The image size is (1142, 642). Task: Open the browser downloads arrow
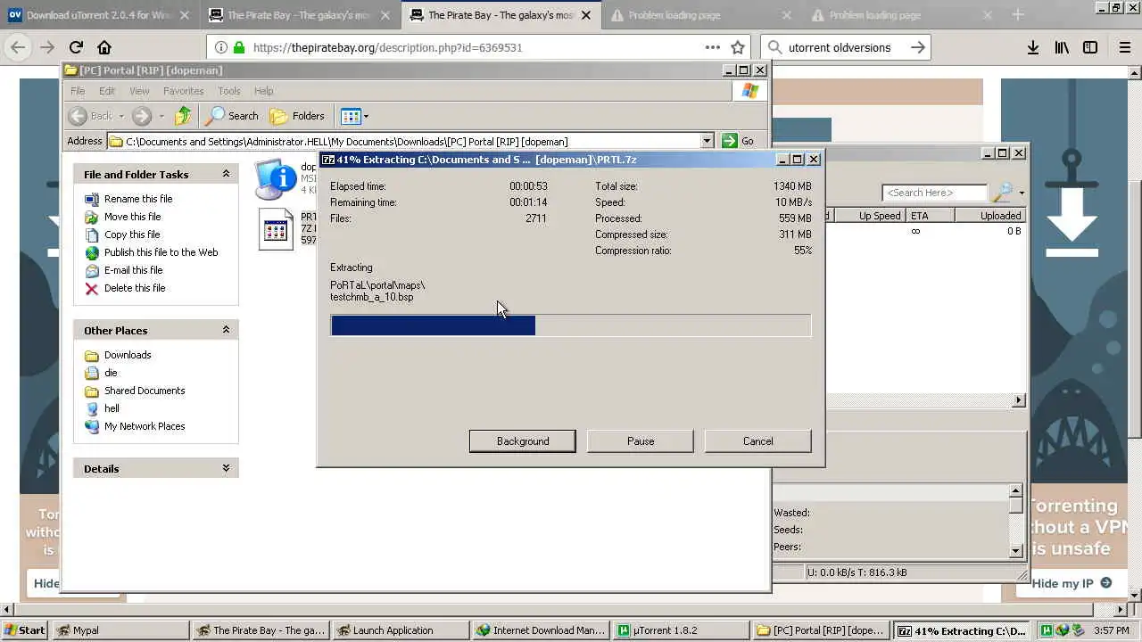coord(1033,47)
